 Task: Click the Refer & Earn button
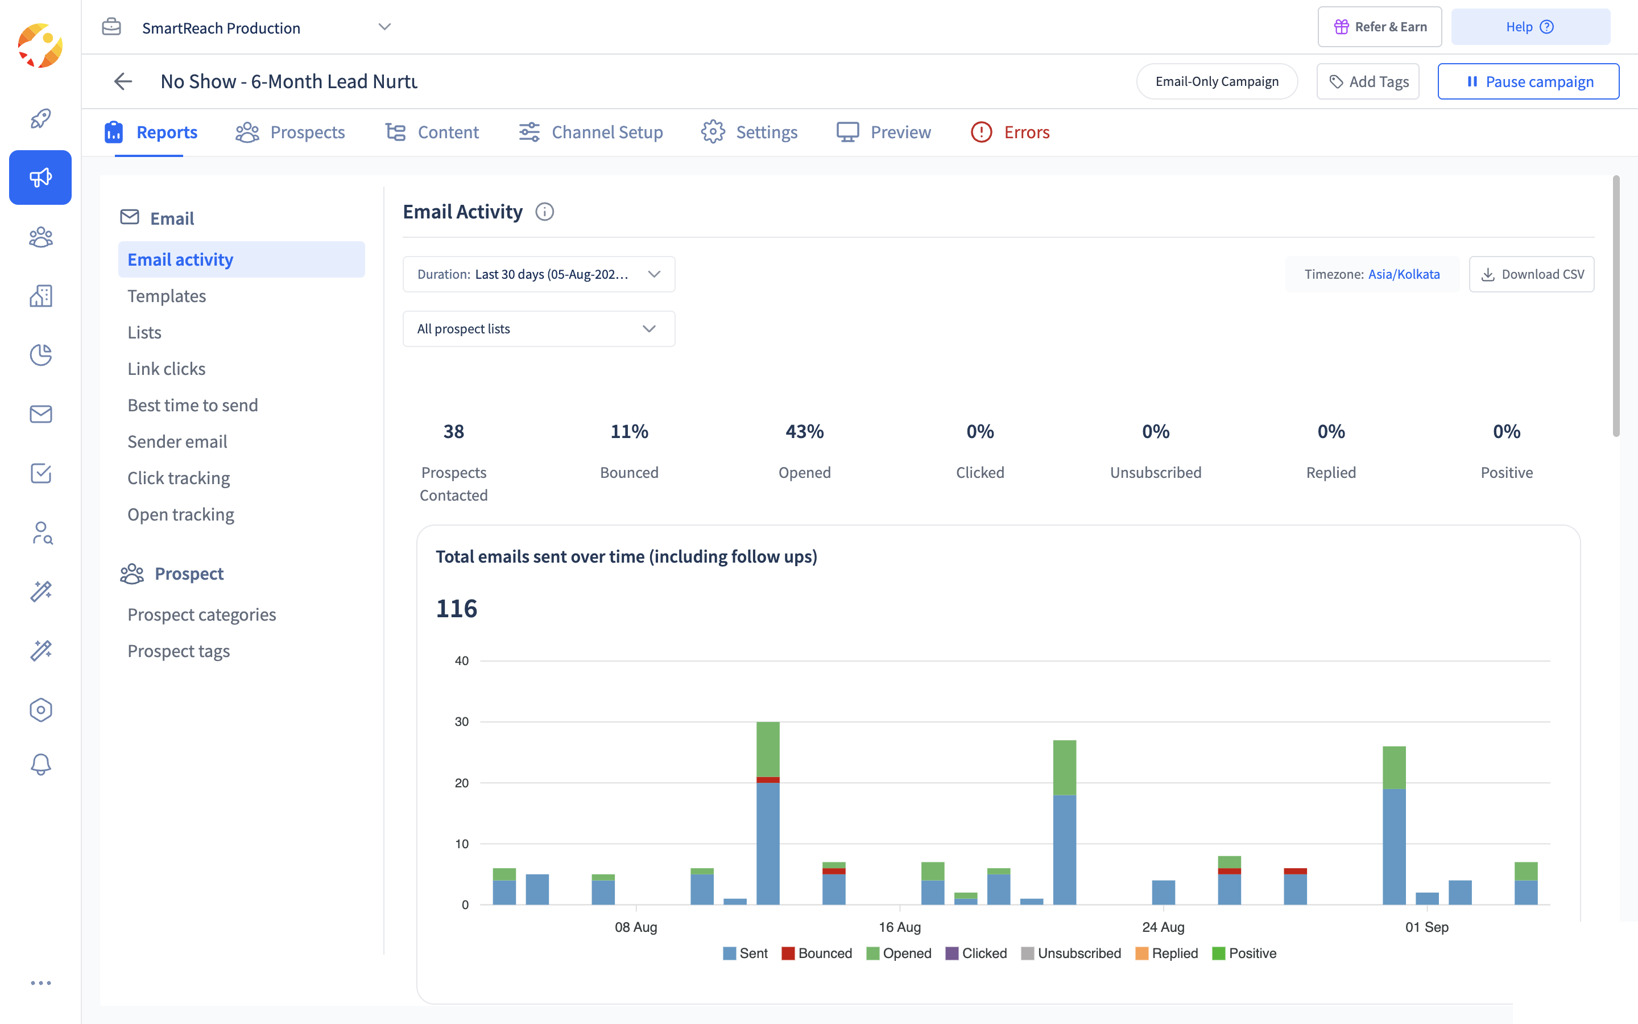point(1379,27)
